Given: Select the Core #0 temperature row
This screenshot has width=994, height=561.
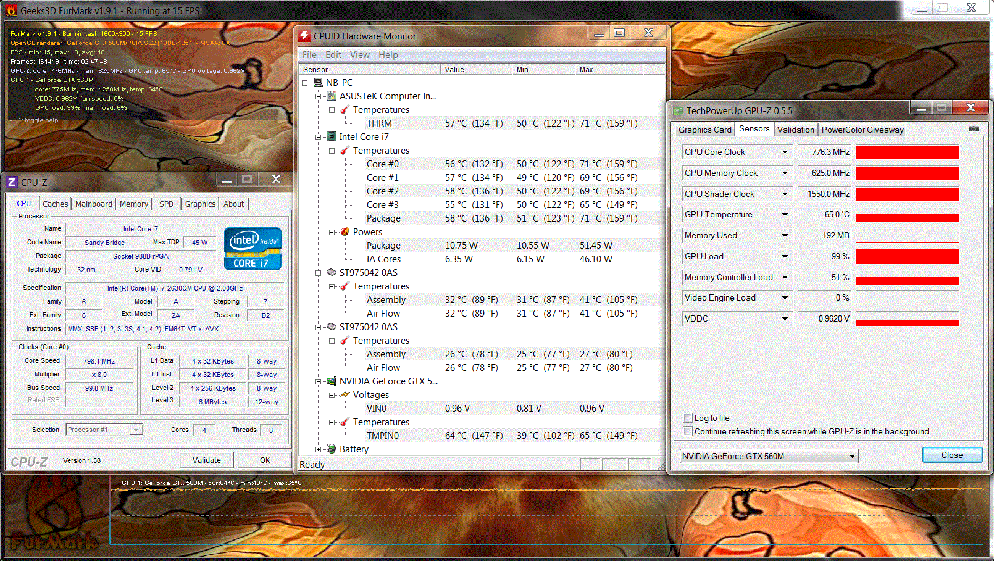Looking at the screenshot, I should pos(482,164).
